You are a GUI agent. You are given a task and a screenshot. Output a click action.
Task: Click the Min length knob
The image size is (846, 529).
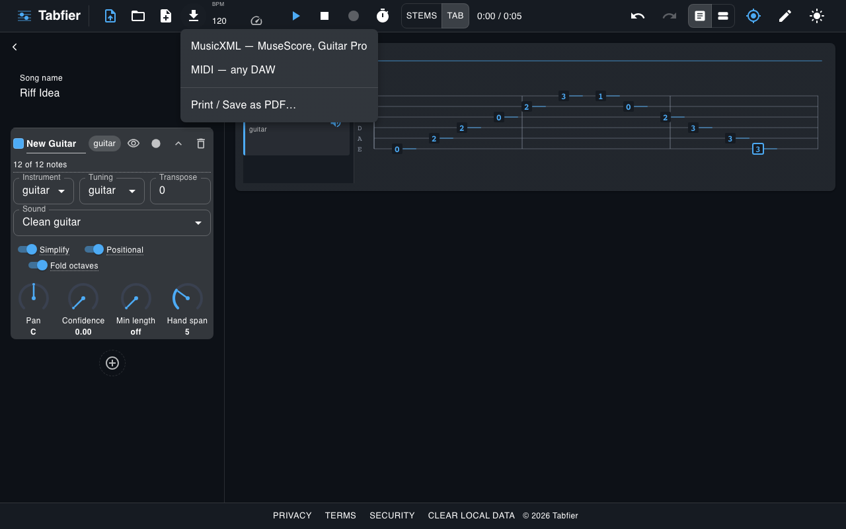coord(135,298)
